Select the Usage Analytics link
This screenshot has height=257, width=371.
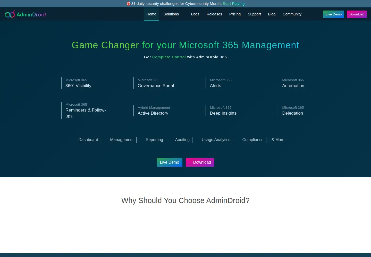point(216,140)
